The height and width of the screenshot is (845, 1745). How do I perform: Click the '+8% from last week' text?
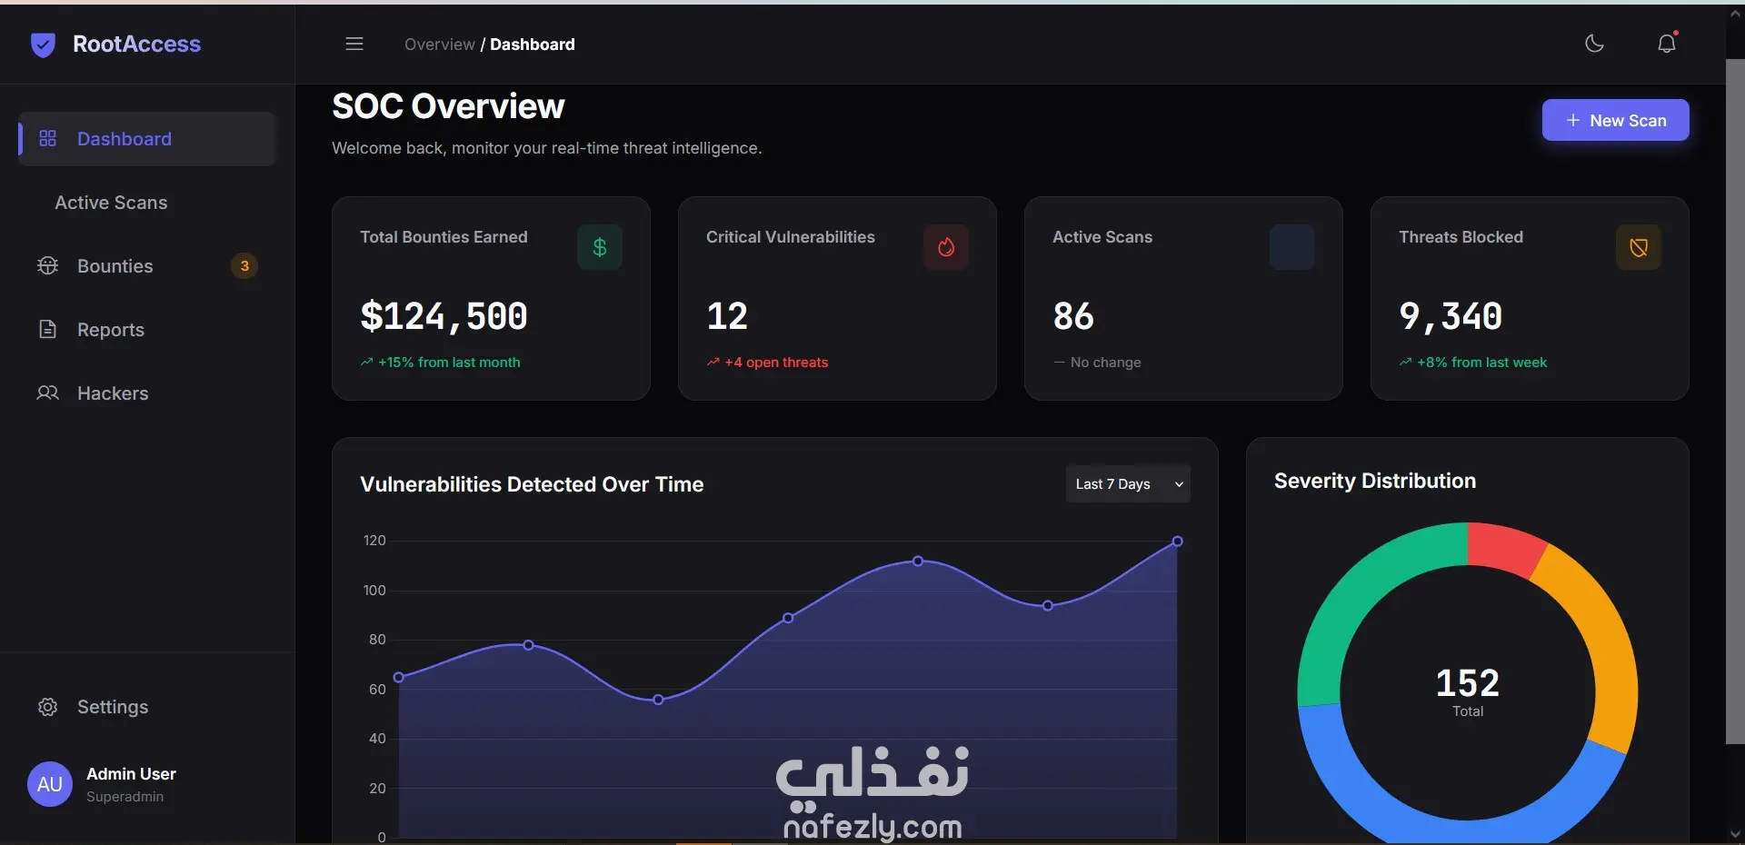click(1481, 363)
